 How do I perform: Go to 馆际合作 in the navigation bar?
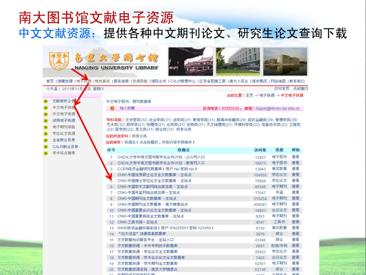[x=159, y=81]
